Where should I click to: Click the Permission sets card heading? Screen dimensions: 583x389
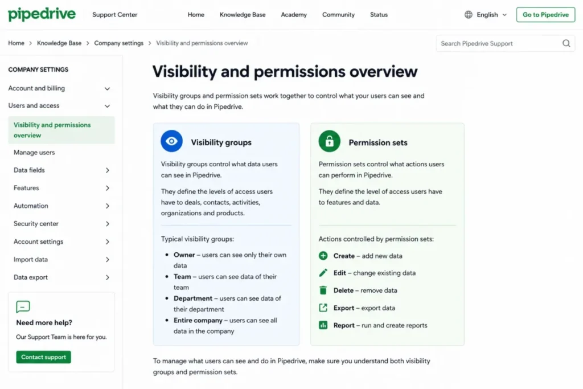coord(378,142)
